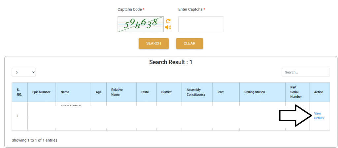This screenshot has width=338, height=148.
Task: Click the Polling Station column header
Action: (254, 92)
